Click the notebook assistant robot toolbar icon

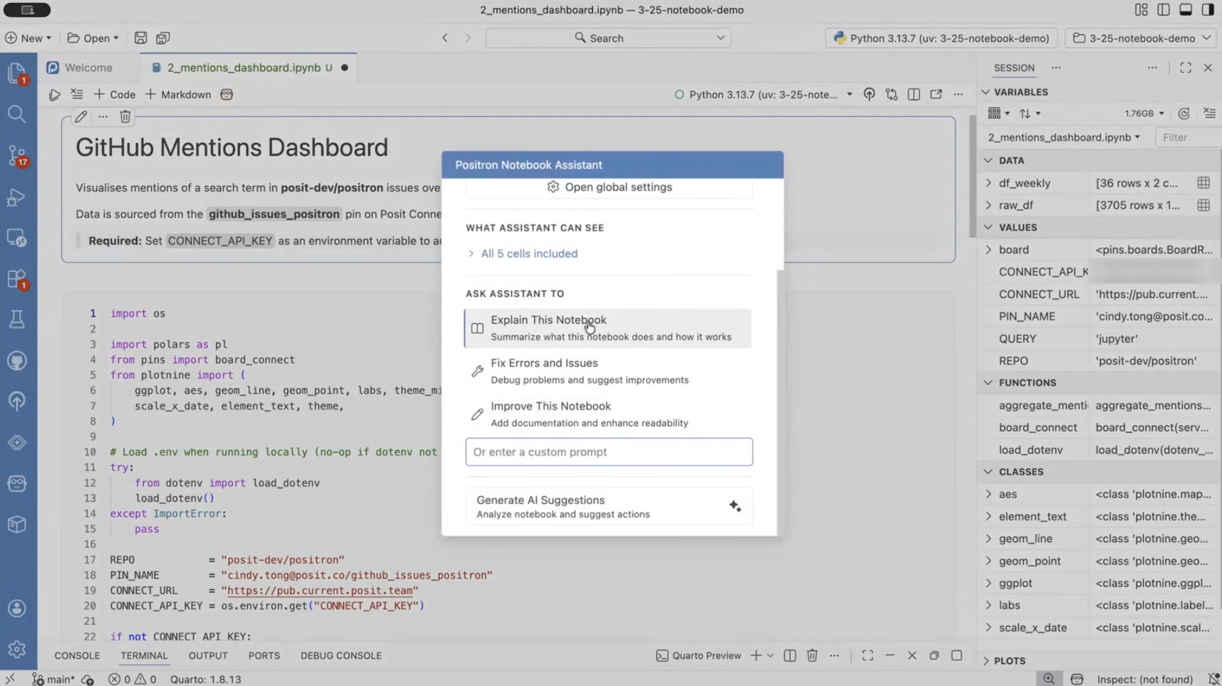[227, 94]
